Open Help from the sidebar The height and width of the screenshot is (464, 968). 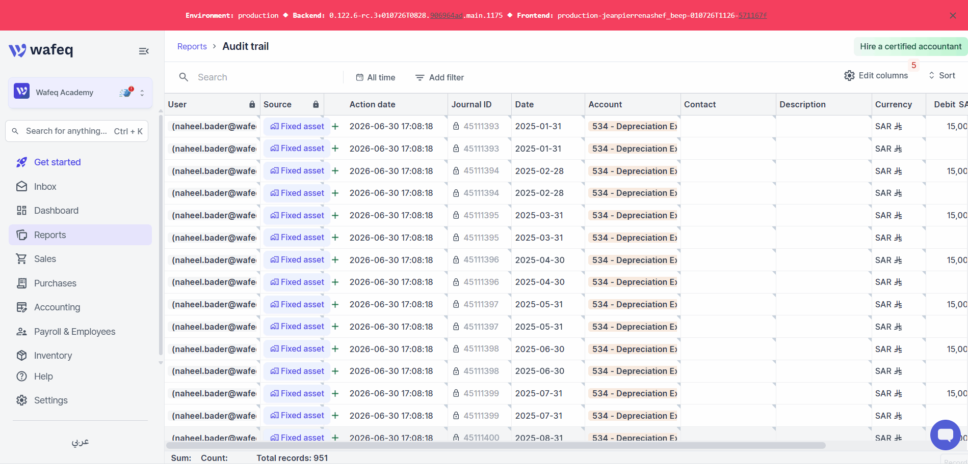click(x=80, y=376)
